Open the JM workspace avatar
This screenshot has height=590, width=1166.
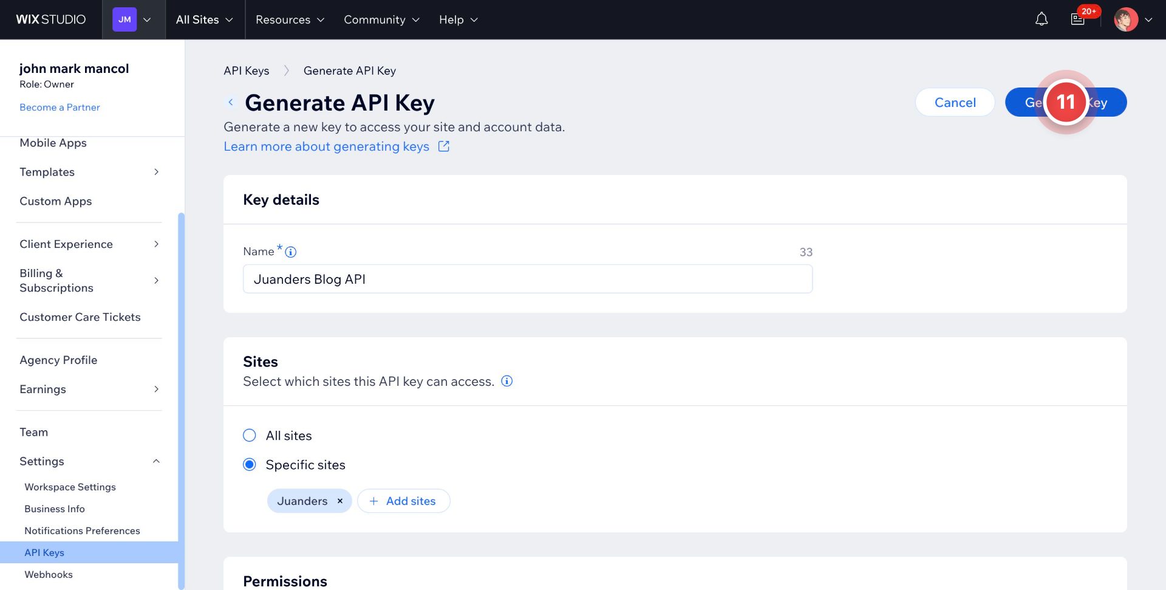[124, 19]
